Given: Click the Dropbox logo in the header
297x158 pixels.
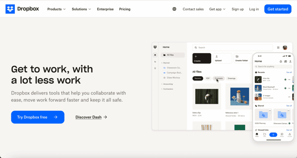Looking at the screenshot, I should (x=22, y=9).
